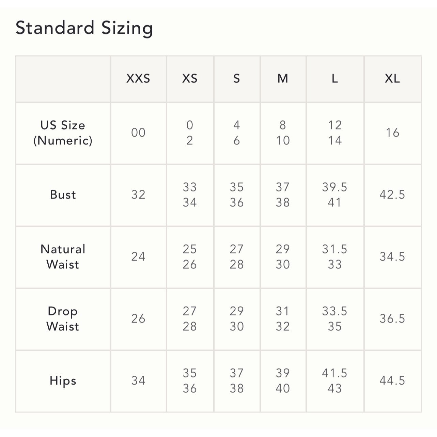Click the XXS hips value 34
The width and height of the screenshot is (437, 437).
138,381
